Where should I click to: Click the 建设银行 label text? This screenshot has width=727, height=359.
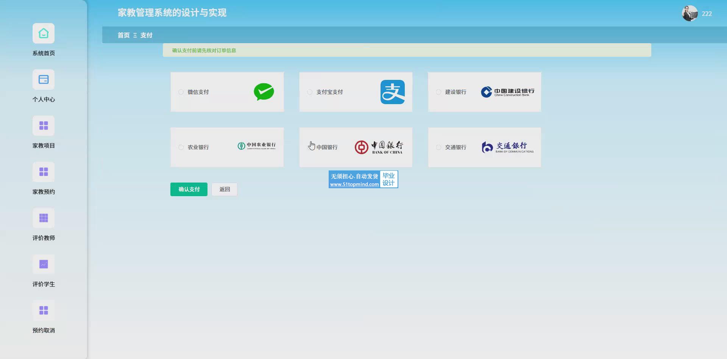coord(456,92)
